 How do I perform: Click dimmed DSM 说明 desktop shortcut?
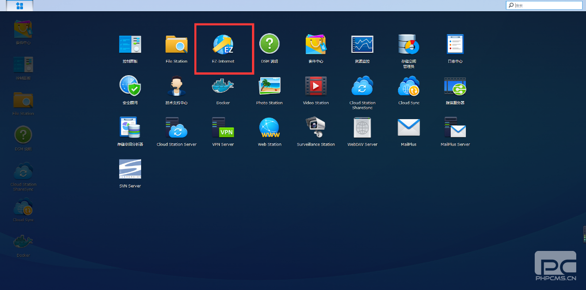pos(23,136)
